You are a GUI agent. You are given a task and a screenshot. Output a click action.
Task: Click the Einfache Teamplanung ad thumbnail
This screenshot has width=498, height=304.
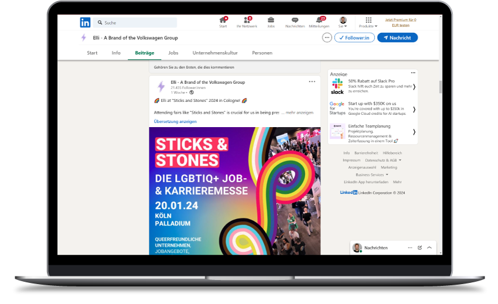337,131
